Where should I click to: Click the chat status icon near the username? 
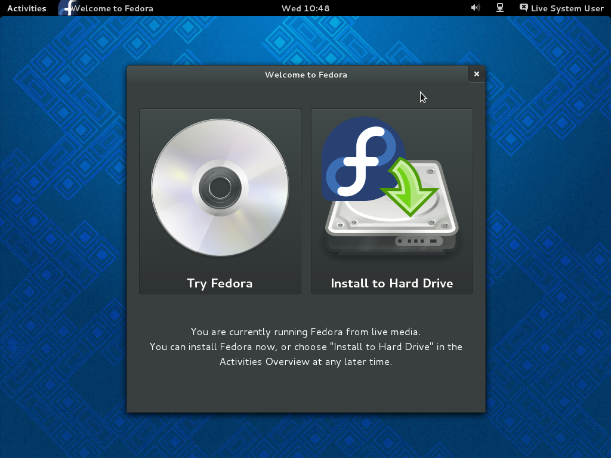coord(524,8)
